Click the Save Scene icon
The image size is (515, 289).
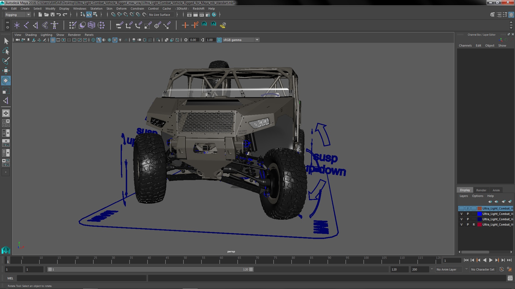pos(53,15)
